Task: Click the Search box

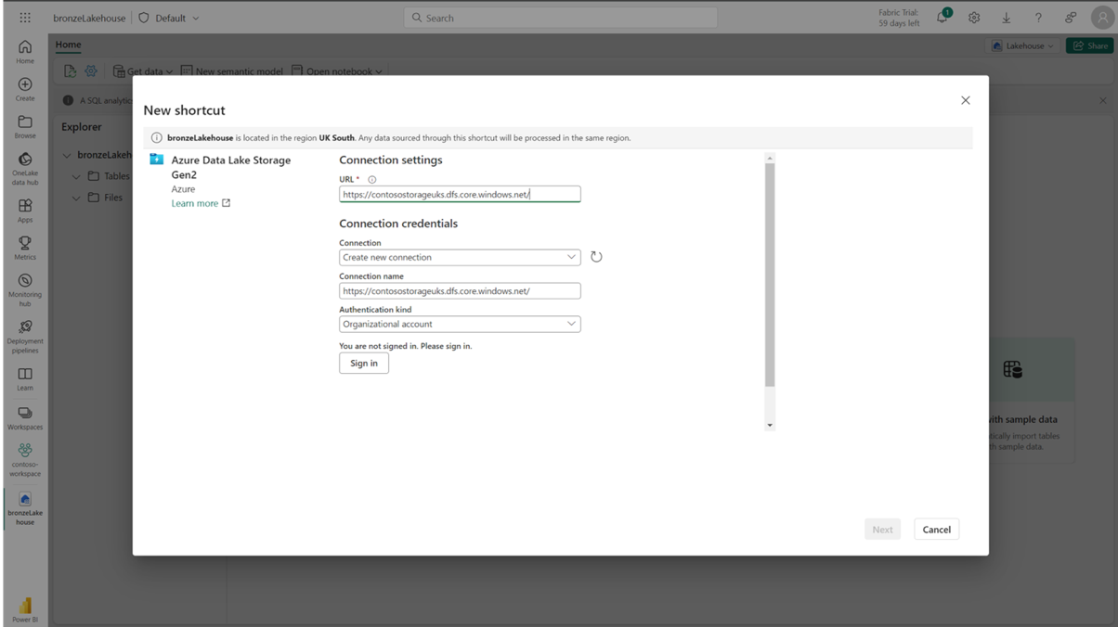Action: (x=561, y=18)
